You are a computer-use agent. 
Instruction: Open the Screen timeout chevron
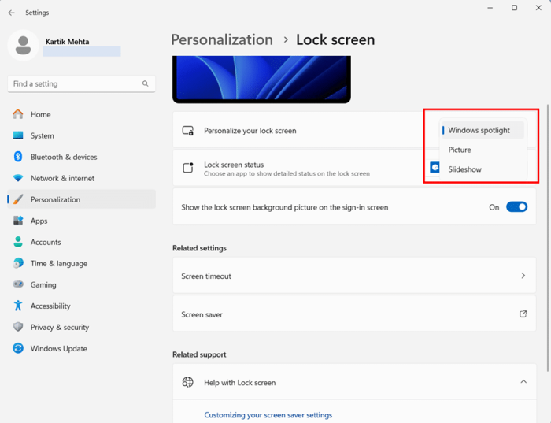523,276
